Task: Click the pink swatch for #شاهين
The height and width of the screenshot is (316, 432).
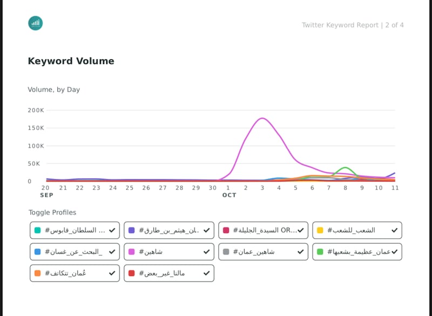Action: click(x=131, y=252)
